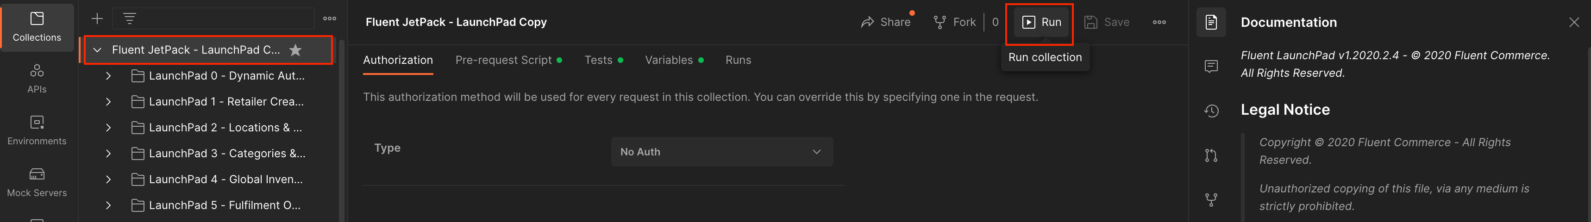Click the collections filter input field
Viewport: 1591px width, 222px height.
222,18
